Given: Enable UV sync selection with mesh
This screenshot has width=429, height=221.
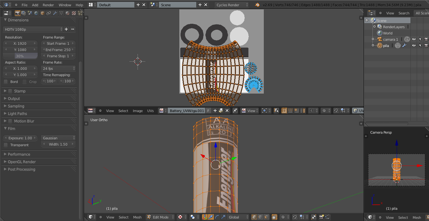Looking at the screenshot, I should tap(276, 110).
